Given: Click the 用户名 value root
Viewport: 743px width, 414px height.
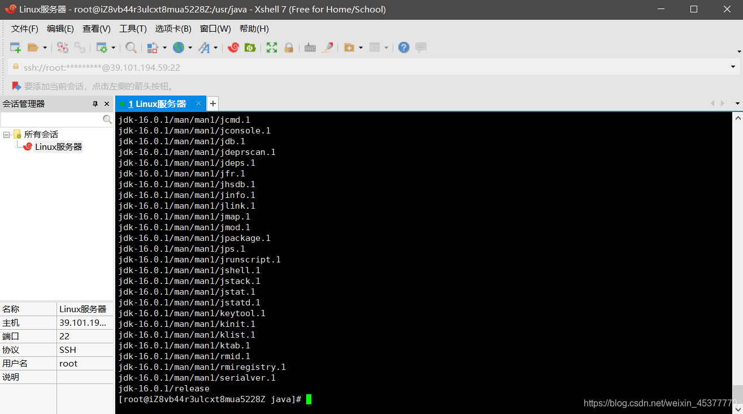Looking at the screenshot, I should [x=68, y=363].
